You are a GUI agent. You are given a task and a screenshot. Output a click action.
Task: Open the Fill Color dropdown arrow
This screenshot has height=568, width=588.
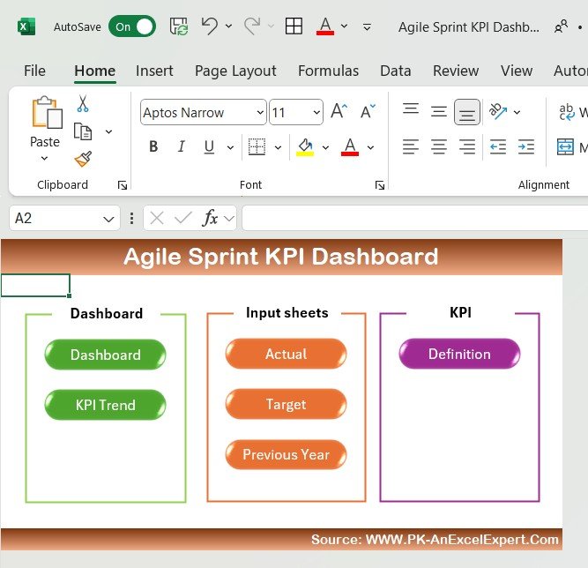(x=325, y=147)
